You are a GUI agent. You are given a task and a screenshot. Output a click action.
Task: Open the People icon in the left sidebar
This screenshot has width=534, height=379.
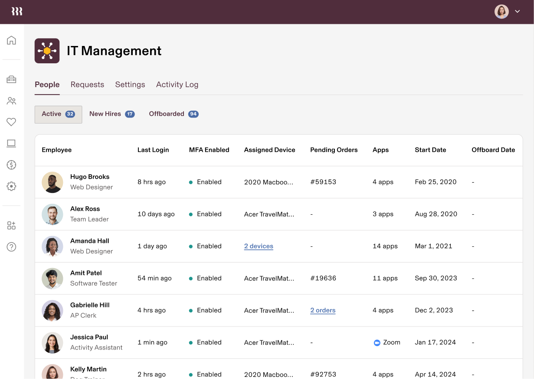coord(11,101)
